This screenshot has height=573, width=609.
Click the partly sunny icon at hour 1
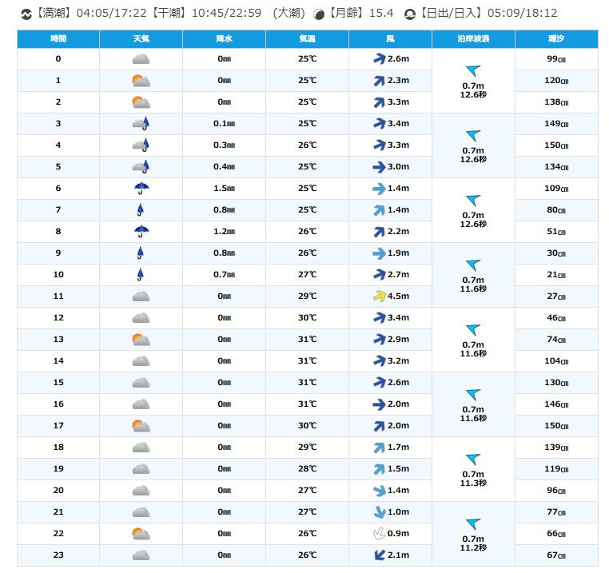point(141,81)
